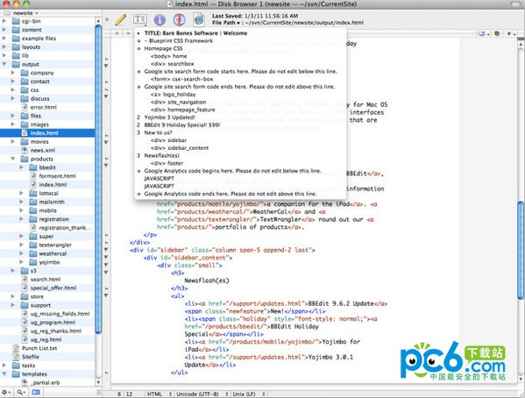The height and width of the screenshot is (398, 525).
Task: Click the Preview in Browser icon
Action: (199, 20)
